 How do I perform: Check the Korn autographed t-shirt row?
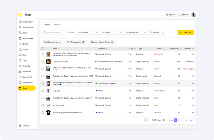[x=43, y=113]
